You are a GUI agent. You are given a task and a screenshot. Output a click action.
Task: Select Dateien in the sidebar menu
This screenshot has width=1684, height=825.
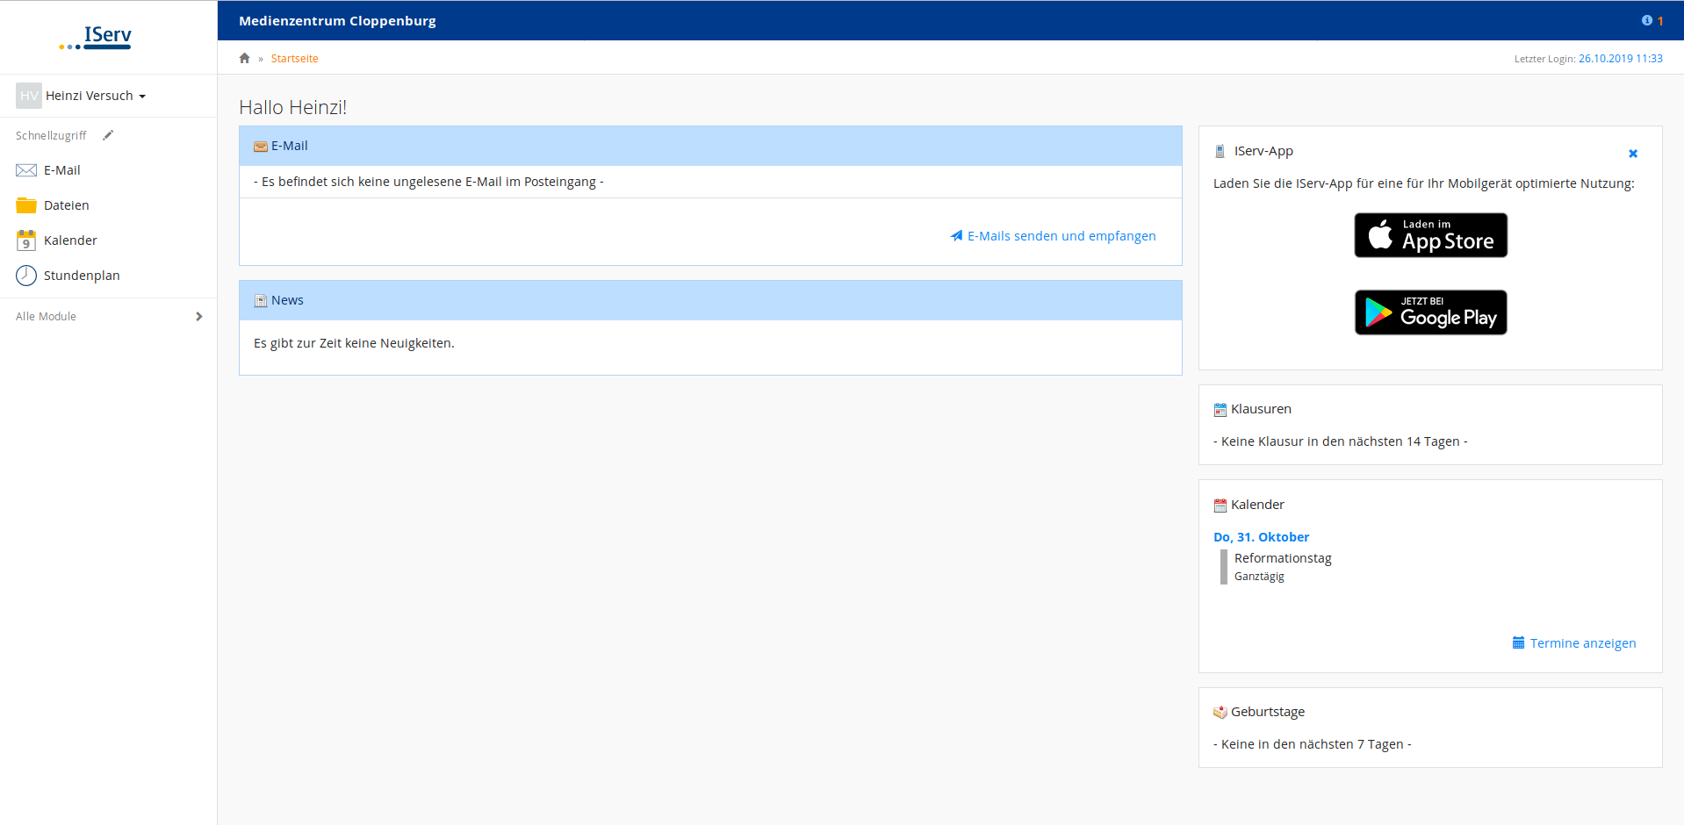pyautogui.click(x=67, y=205)
